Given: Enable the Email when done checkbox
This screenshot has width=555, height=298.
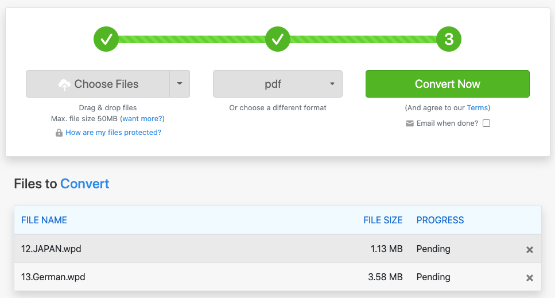Looking at the screenshot, I should click(x=486, y=123).
